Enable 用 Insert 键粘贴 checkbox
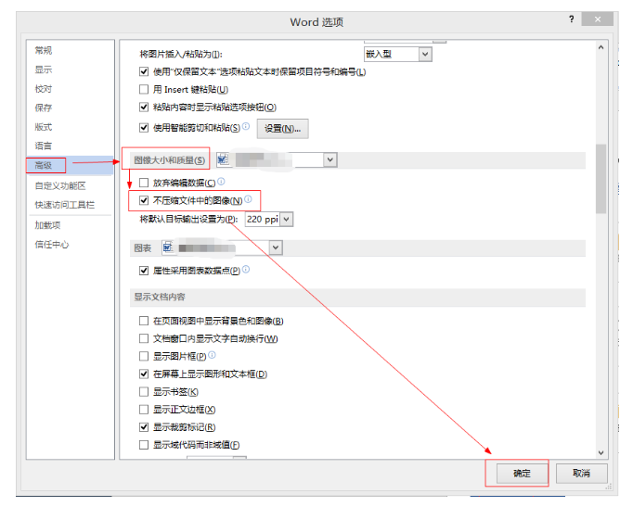The image size is (633, 507). click(144, 89)
